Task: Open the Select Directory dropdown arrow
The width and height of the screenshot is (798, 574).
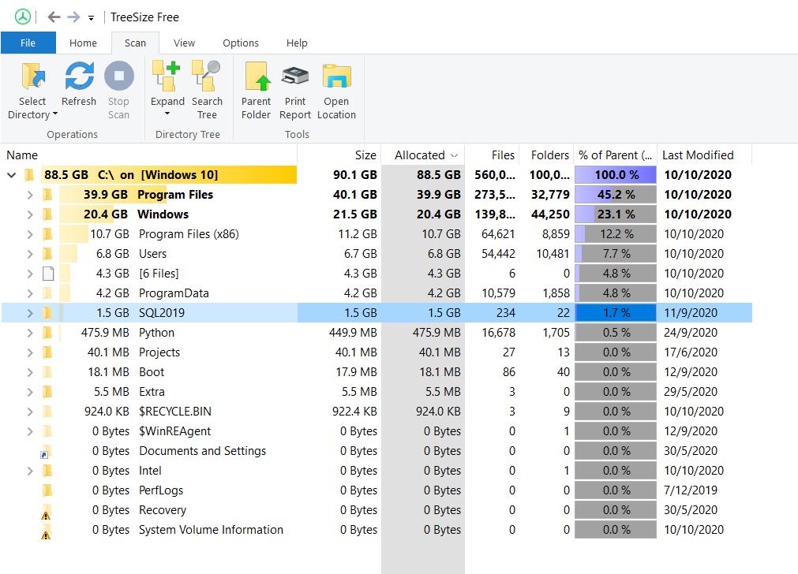Action: pos(55,114)
